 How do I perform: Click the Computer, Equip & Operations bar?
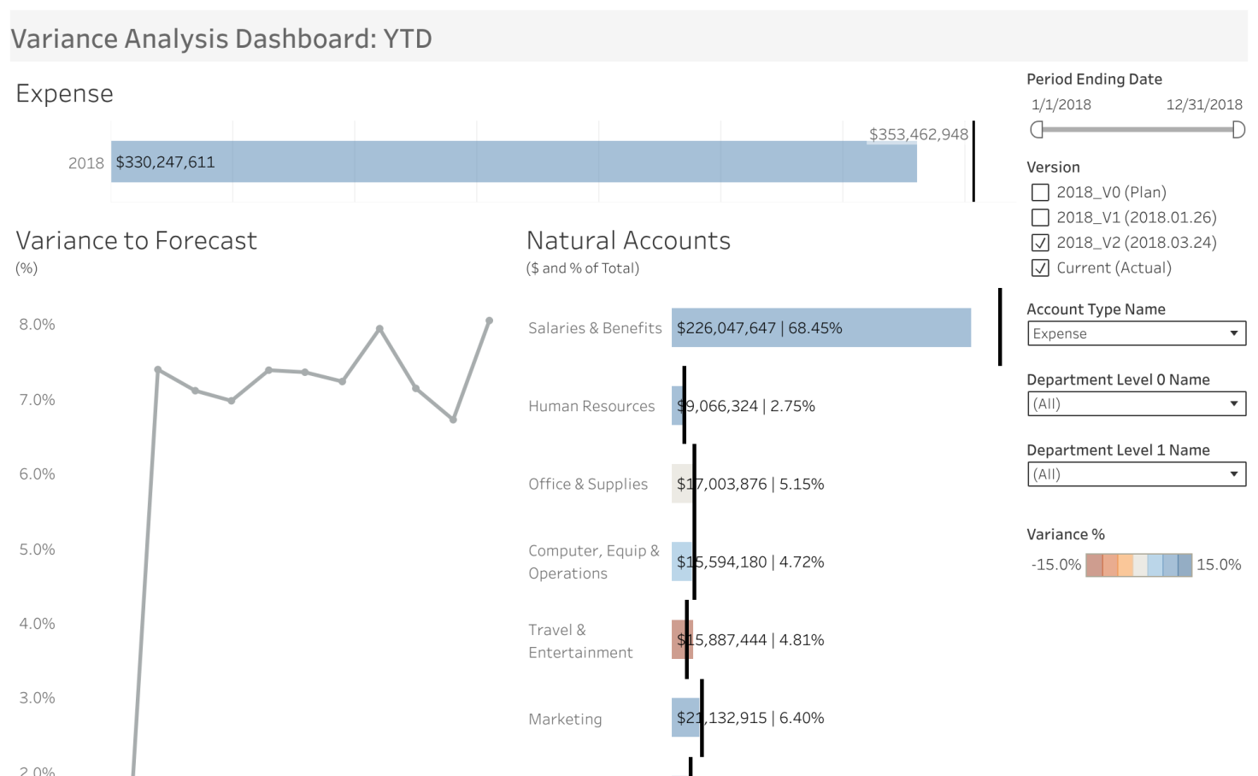pyautogui.click(x=681, y=561)
